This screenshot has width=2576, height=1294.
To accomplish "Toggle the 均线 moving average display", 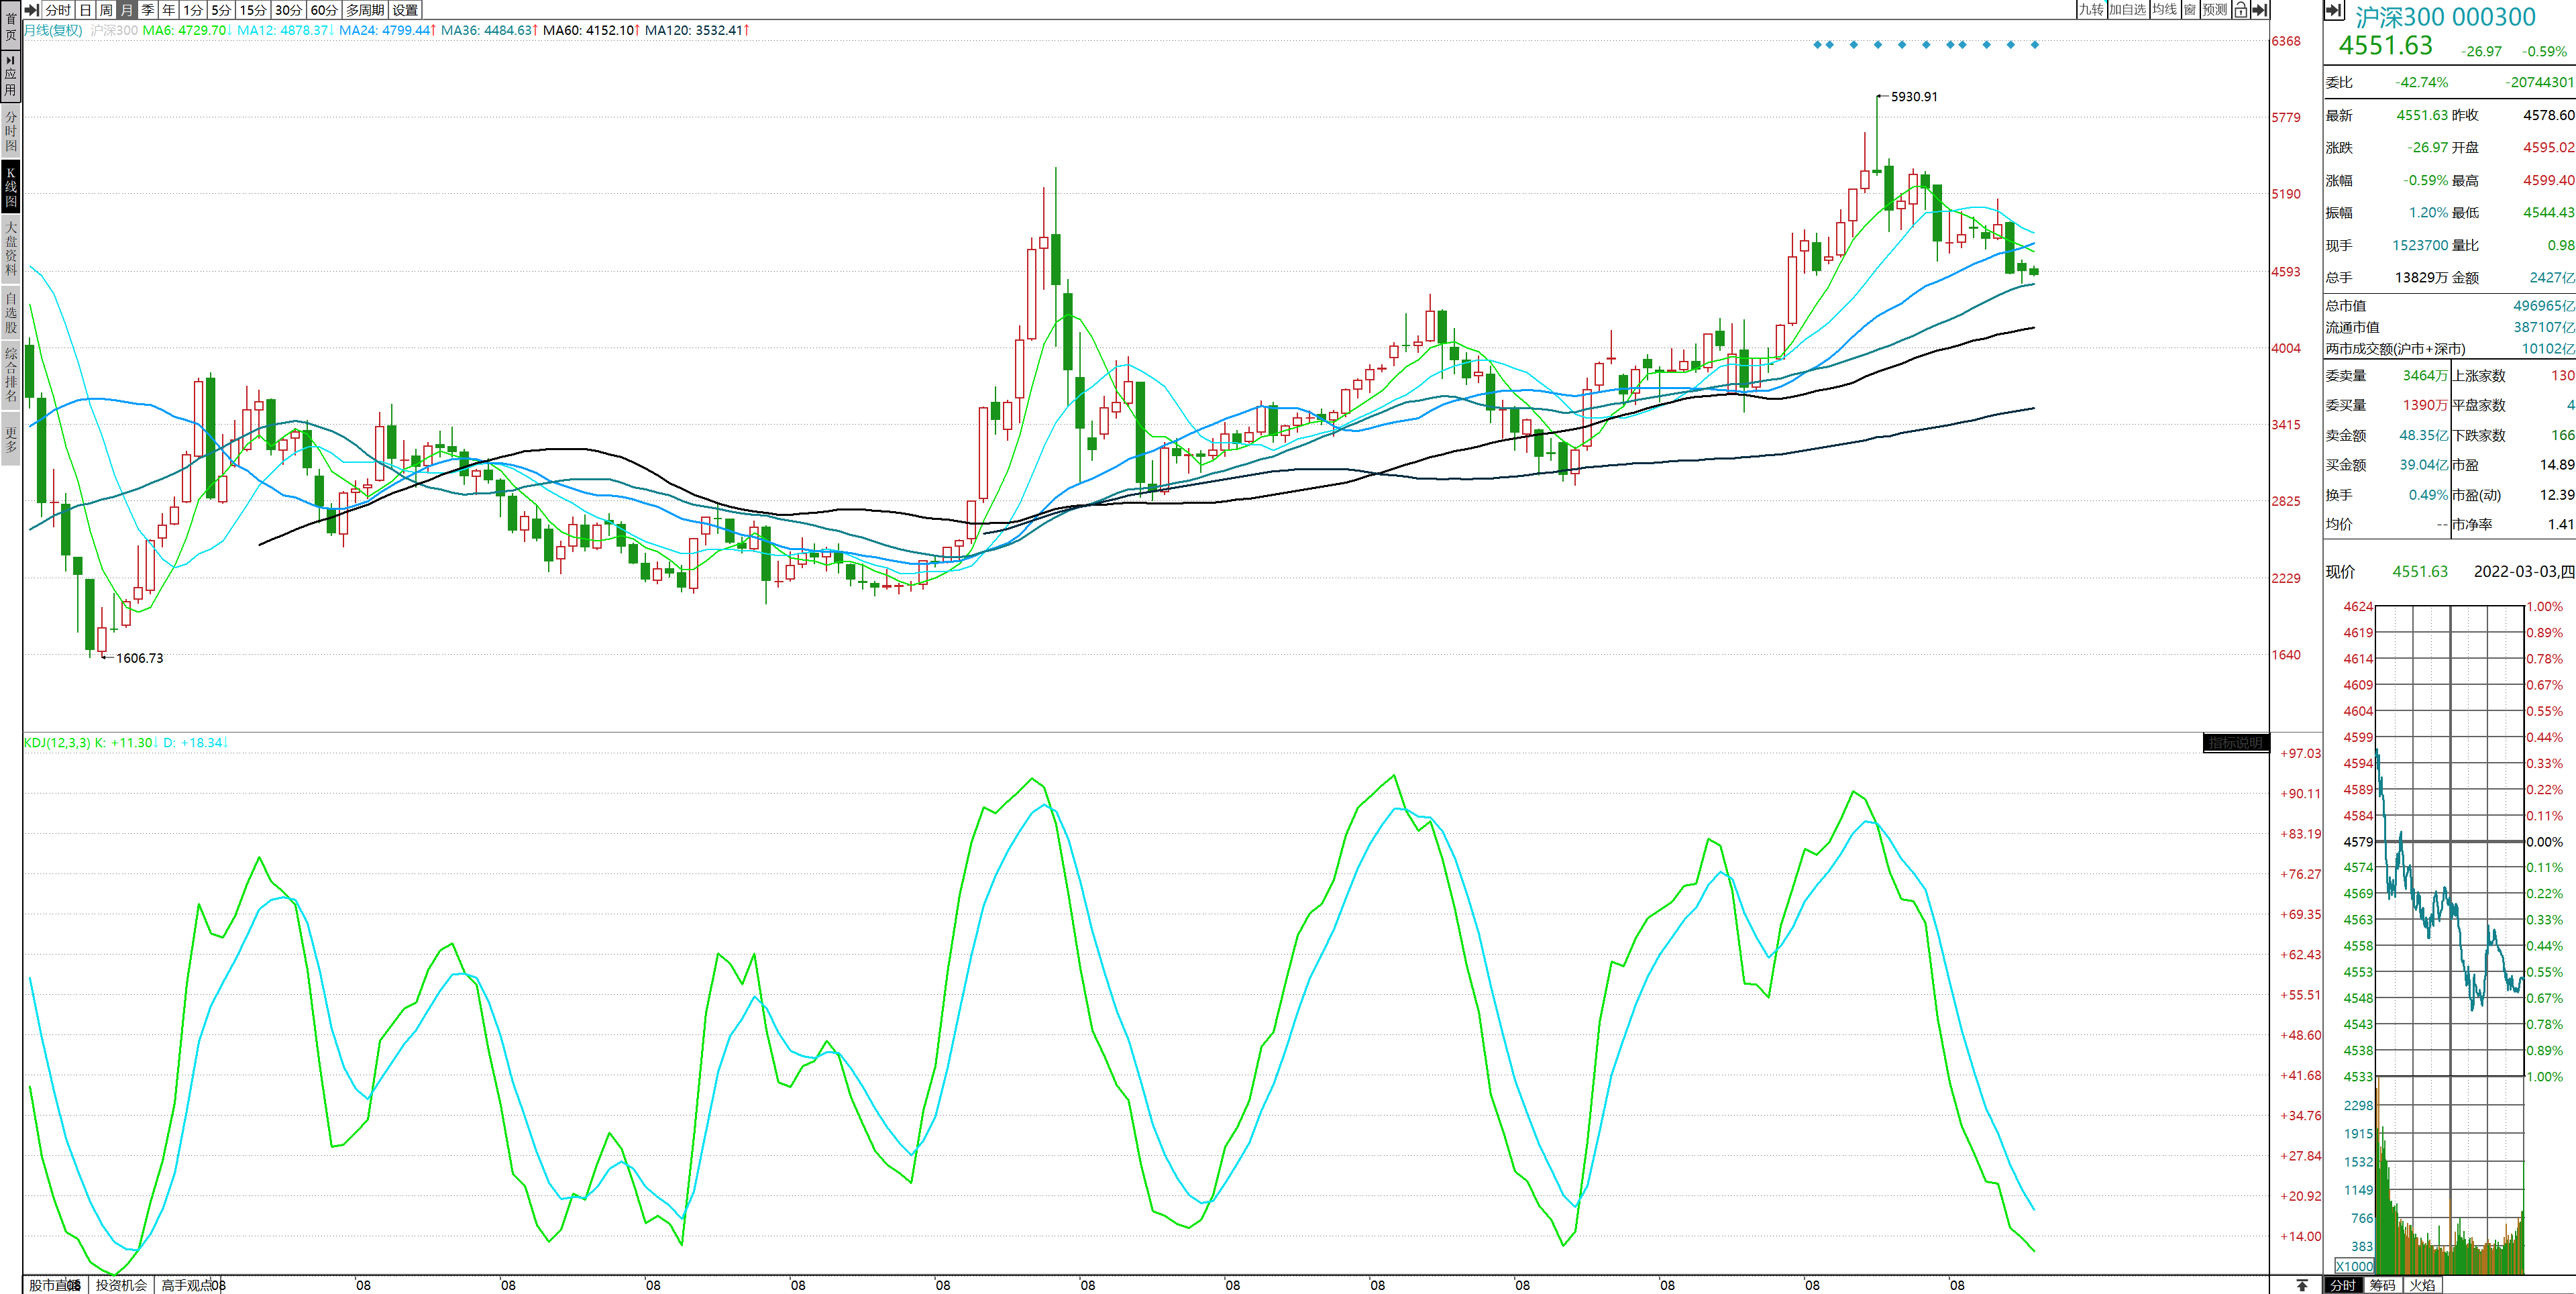I will pos(2165,10).
